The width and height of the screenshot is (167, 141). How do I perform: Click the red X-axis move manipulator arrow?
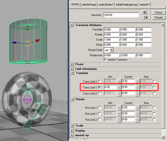[38, 41]
